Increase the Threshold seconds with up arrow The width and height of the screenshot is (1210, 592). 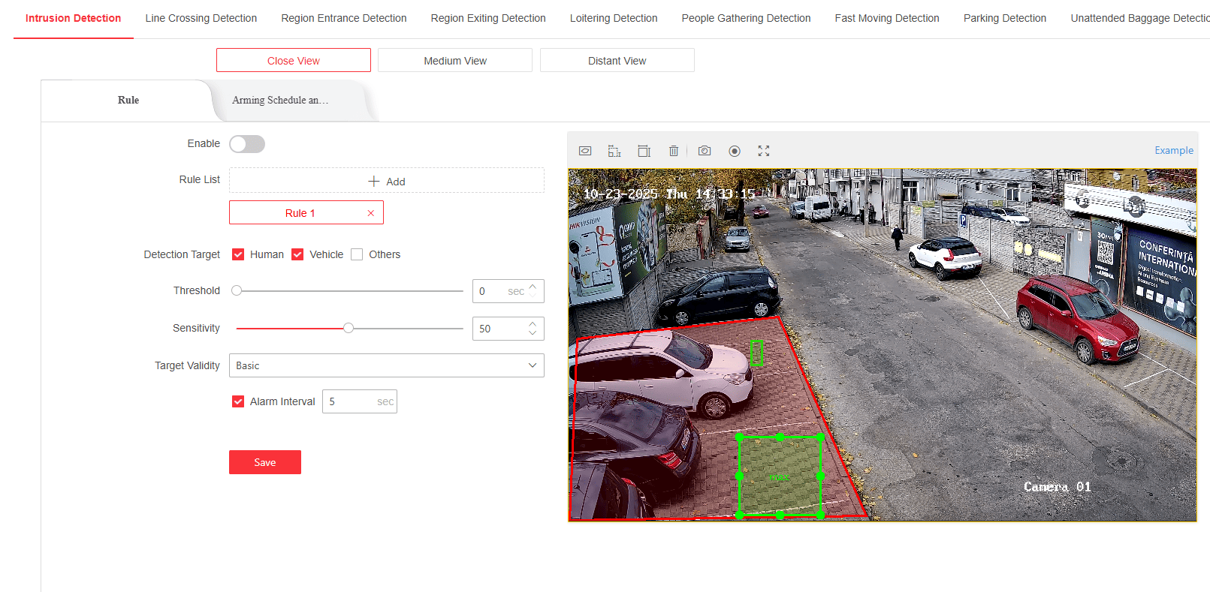pos(533,287)
